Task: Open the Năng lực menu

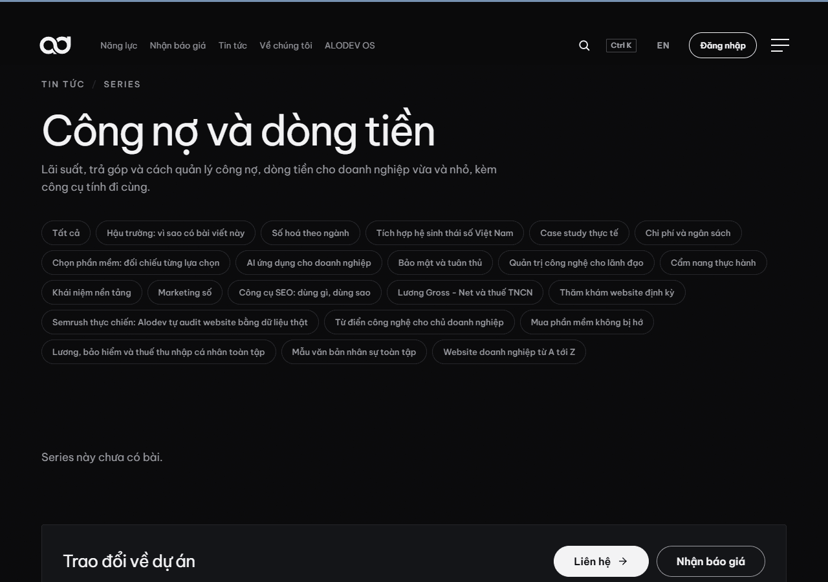Action: coord(118,45)
